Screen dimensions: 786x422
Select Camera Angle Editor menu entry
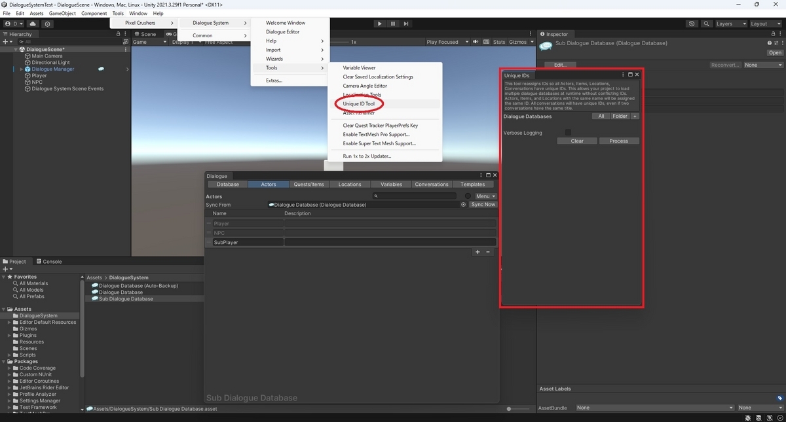[x=365, y=86]
